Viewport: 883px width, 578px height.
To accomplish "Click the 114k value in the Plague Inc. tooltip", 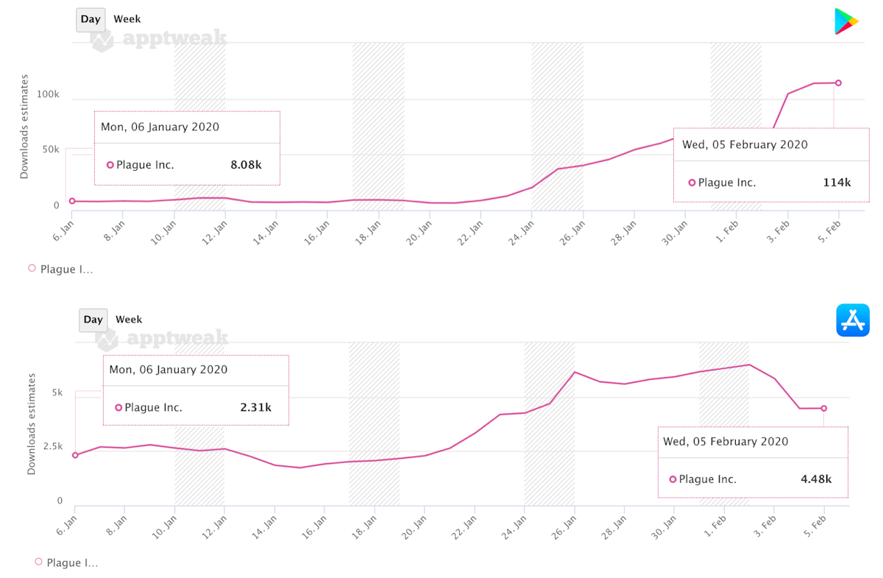I will point(837,182).
